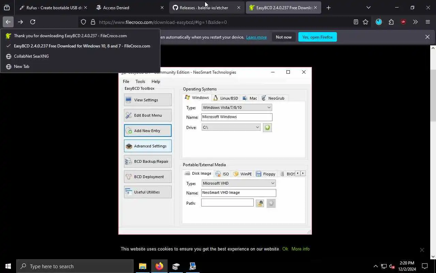Viewport: 436px width, 273px height.
Task: Click green add entry button beside Drive
Action: point(267,128)
